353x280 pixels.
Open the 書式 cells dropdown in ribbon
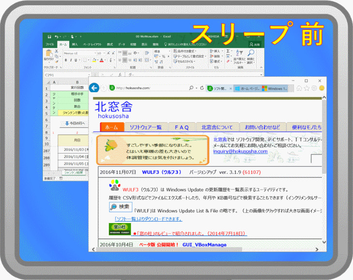pos(216,61)
